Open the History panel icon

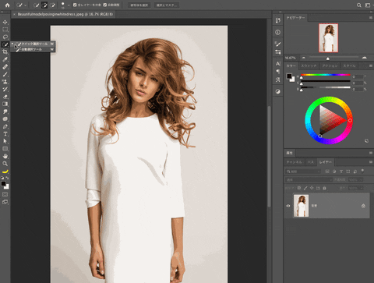click(x=278, y=20)
